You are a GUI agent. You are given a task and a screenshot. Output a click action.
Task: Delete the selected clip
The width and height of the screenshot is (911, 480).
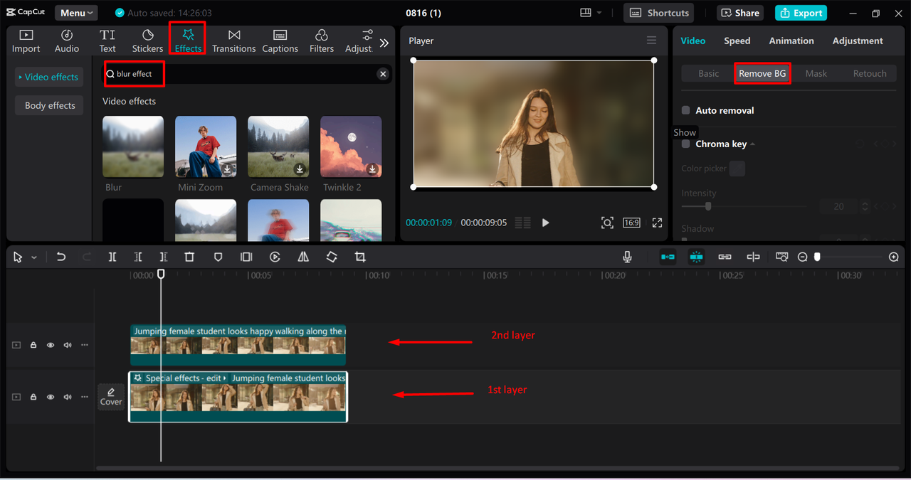point(189,257)
